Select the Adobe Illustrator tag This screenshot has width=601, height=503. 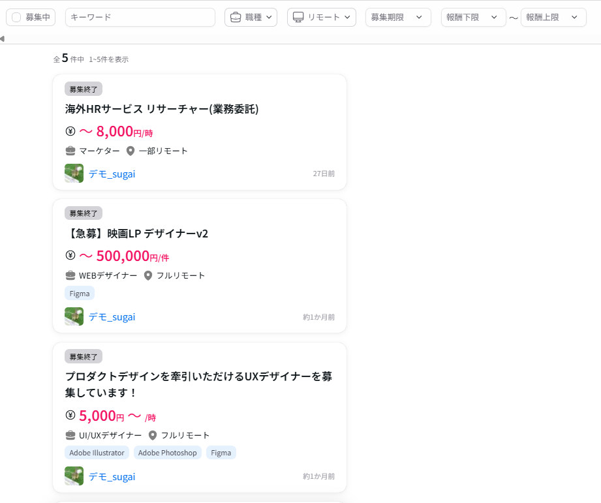coord(97,452)
